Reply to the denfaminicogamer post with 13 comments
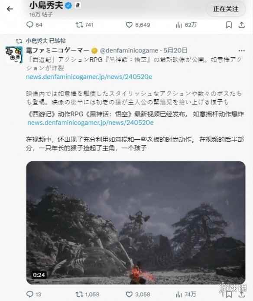Viewport: 253px width, 301px height. 33,294
